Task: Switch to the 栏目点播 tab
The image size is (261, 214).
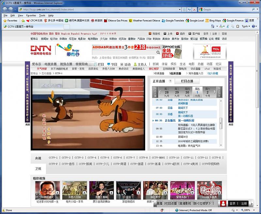Action: point(187,81)
